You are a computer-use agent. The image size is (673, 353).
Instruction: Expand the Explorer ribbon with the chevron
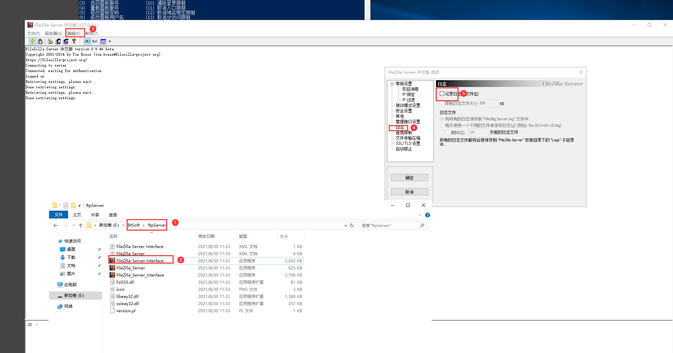tap(420, 215)
